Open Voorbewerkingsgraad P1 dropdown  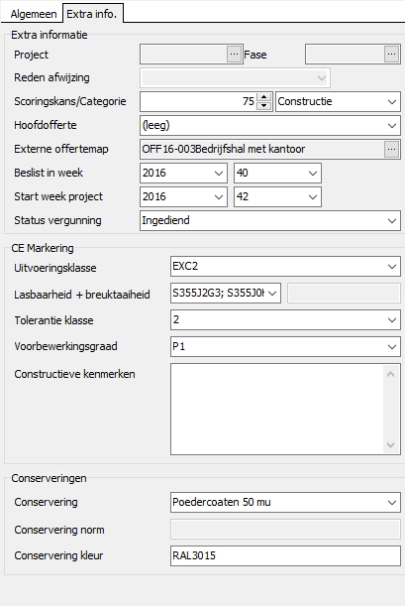285,347
